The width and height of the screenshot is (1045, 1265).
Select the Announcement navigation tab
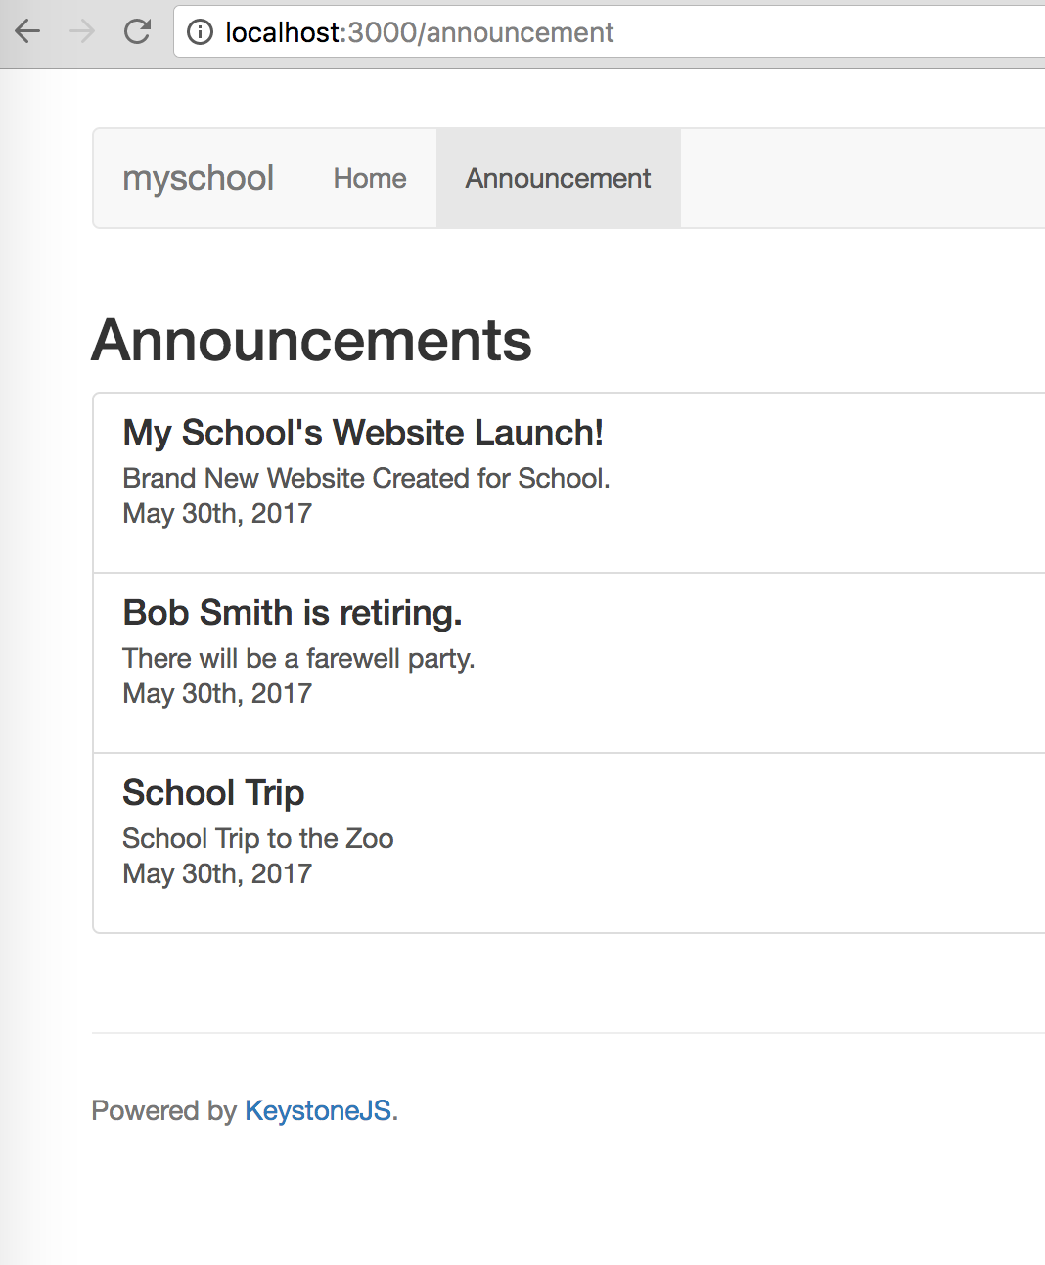point(558,178)
